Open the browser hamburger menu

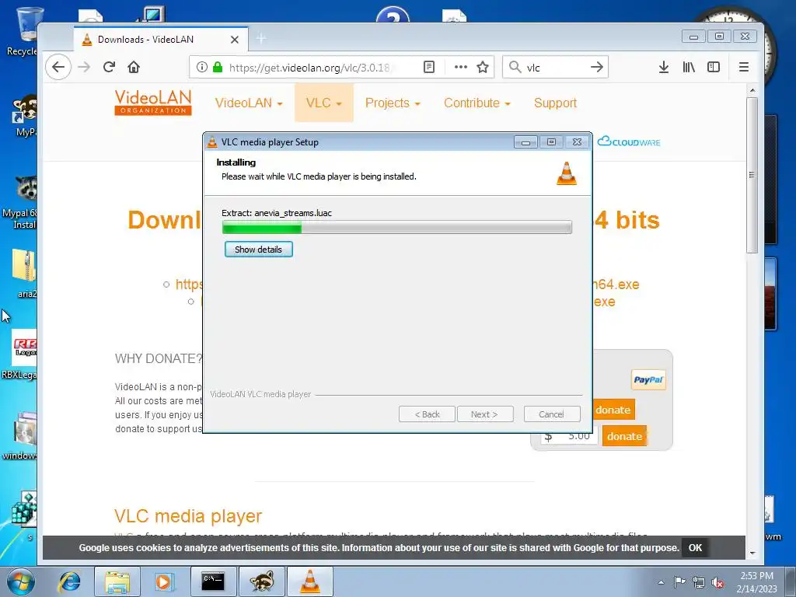pos(744,67)
